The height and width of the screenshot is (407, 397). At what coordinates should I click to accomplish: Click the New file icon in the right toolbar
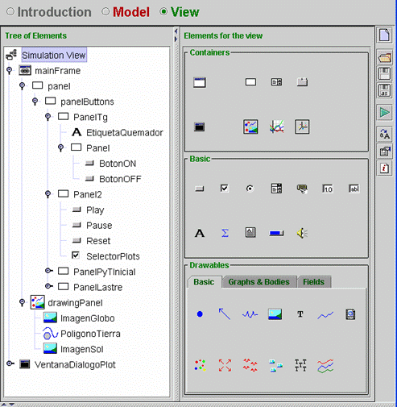[384, 35]
